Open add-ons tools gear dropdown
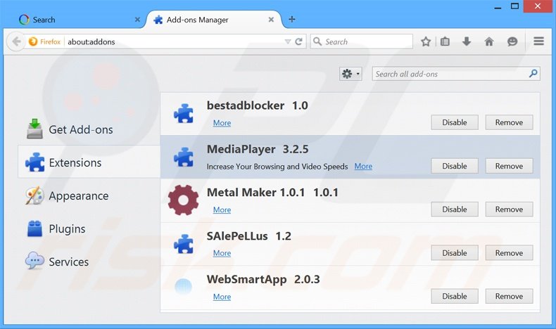This screenshot has height=329, width=556. click(350, 74)
